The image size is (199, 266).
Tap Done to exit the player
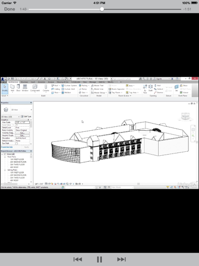[9, 9]
